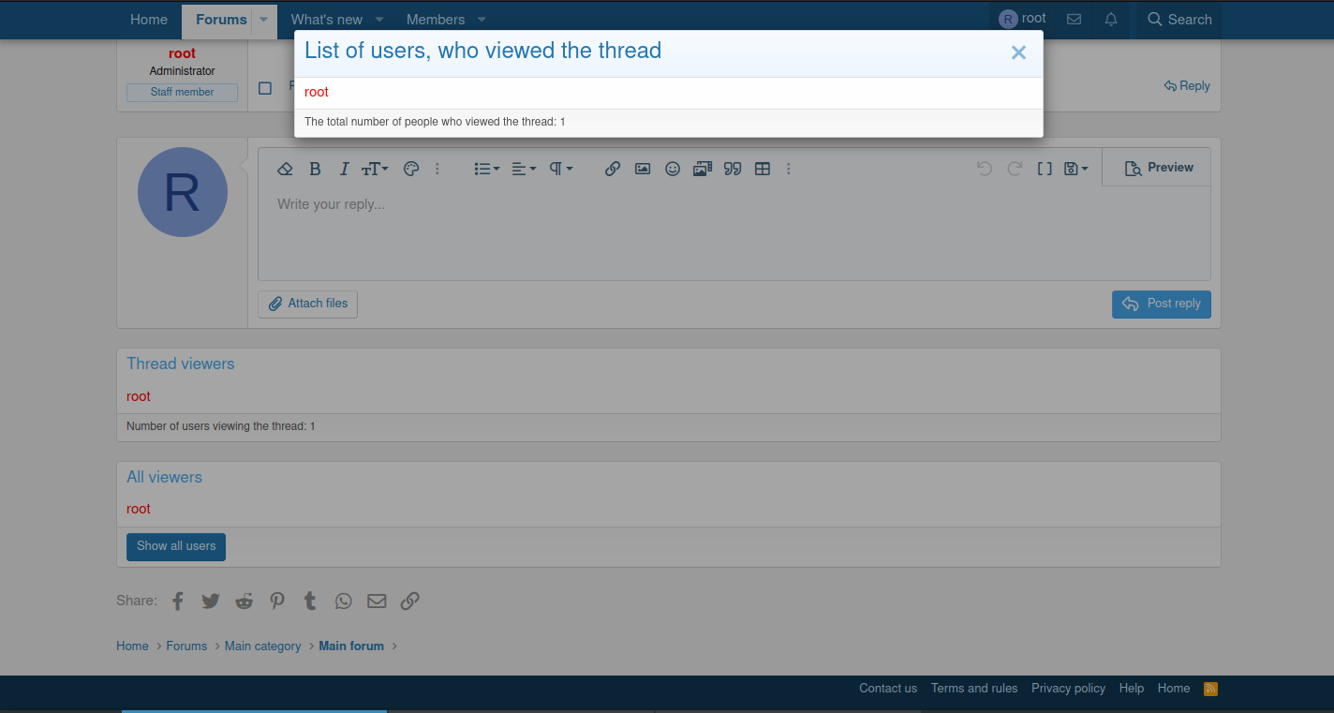Click the remove formatting eraser icon
The image size is (1334, 713).
(286, 169)
